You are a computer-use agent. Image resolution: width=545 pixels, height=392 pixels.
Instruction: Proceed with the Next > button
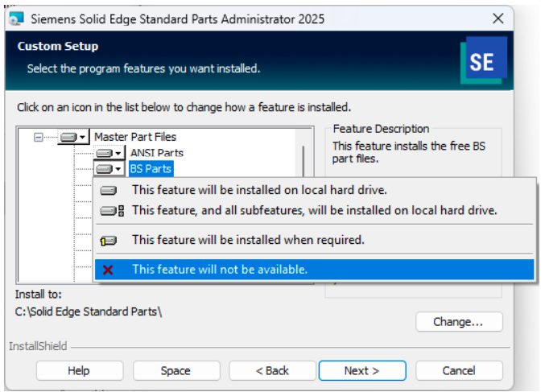click(x=362, y=371)
